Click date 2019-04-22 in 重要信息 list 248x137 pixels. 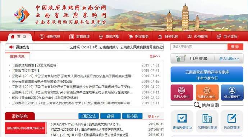point(150,87)
